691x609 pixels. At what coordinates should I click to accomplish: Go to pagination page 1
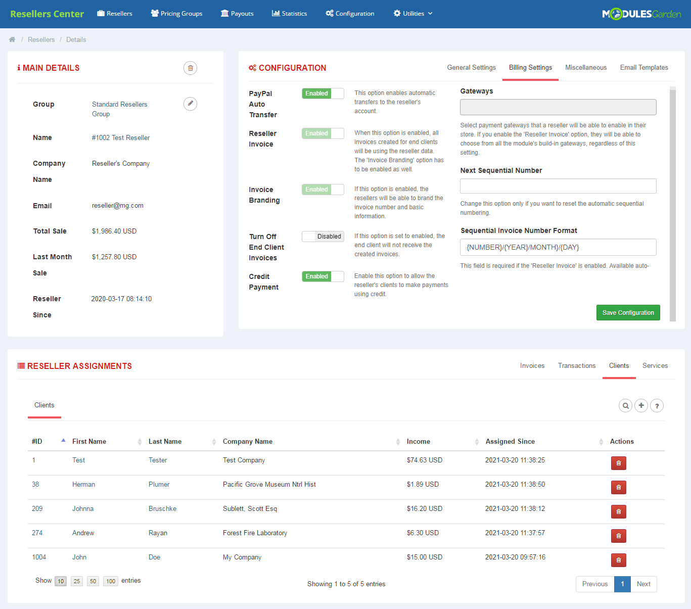click(622, 584)
